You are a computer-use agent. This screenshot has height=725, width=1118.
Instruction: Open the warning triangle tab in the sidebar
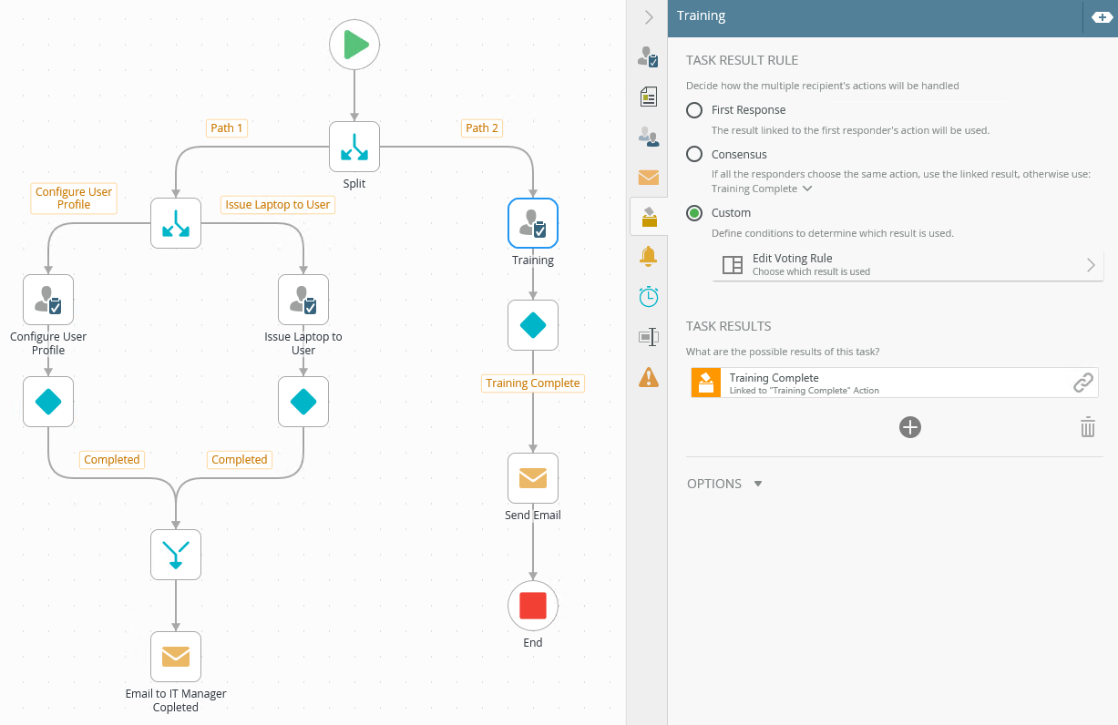point(648,376)
